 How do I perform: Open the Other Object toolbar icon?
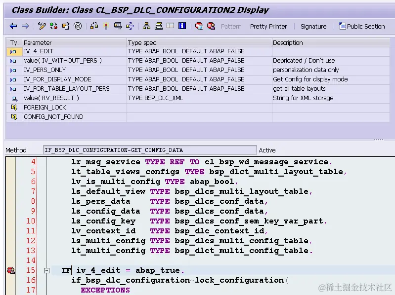66,26
